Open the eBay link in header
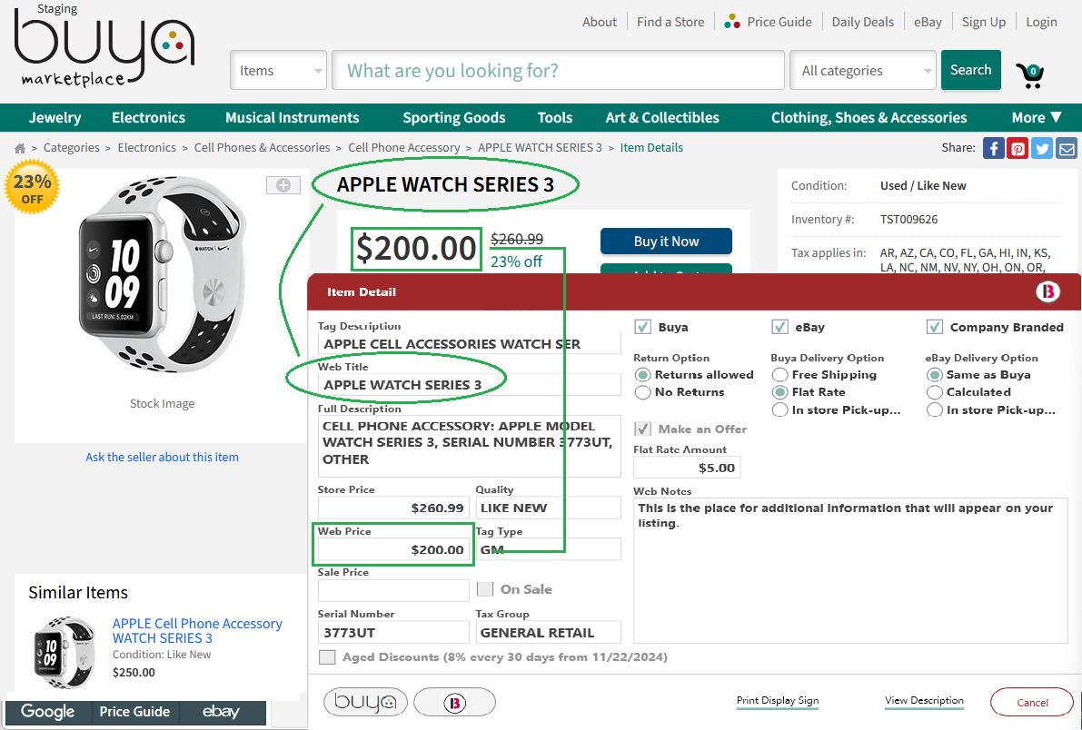The image size is (1082, 730). coord(928,22)
